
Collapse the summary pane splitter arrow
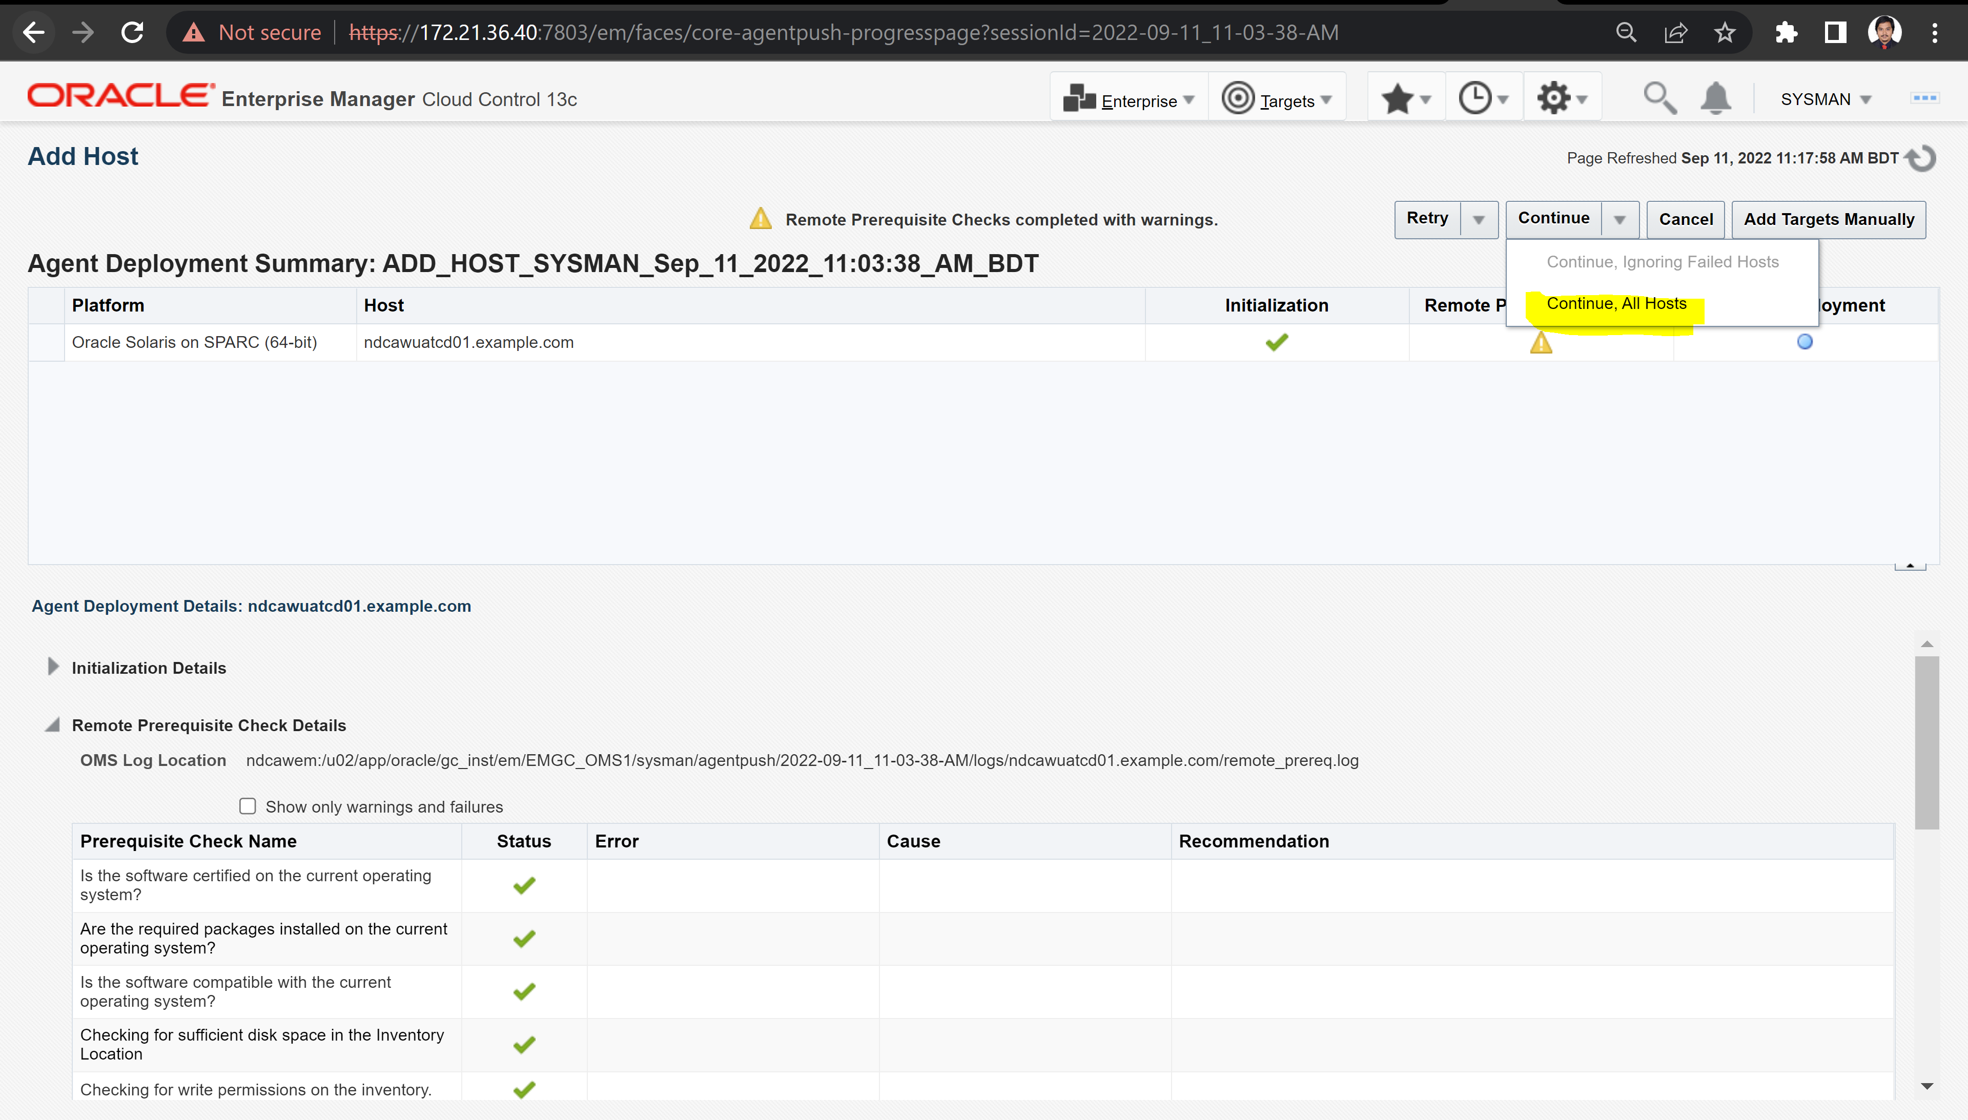click(x=1910, y=566)
